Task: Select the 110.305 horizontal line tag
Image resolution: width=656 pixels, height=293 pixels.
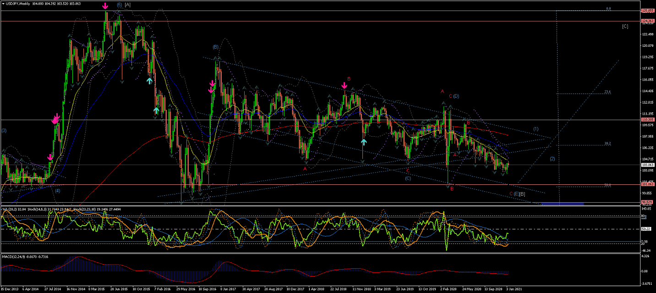Action: (x=647, y=120)
